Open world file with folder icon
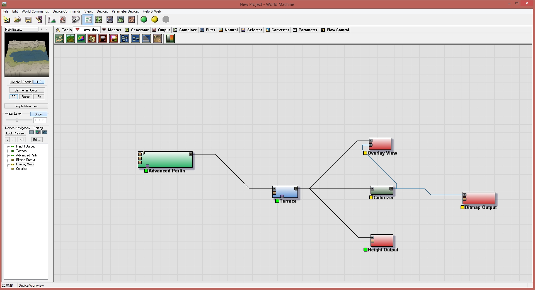 coord(17,20)
